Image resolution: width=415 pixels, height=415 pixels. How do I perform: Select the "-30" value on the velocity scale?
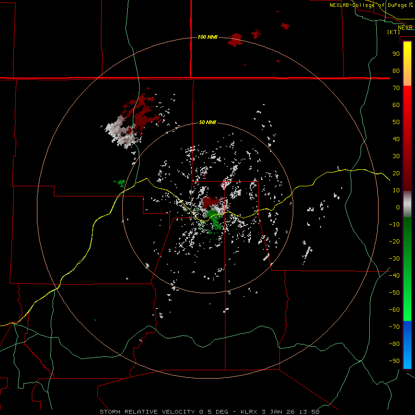394,259
